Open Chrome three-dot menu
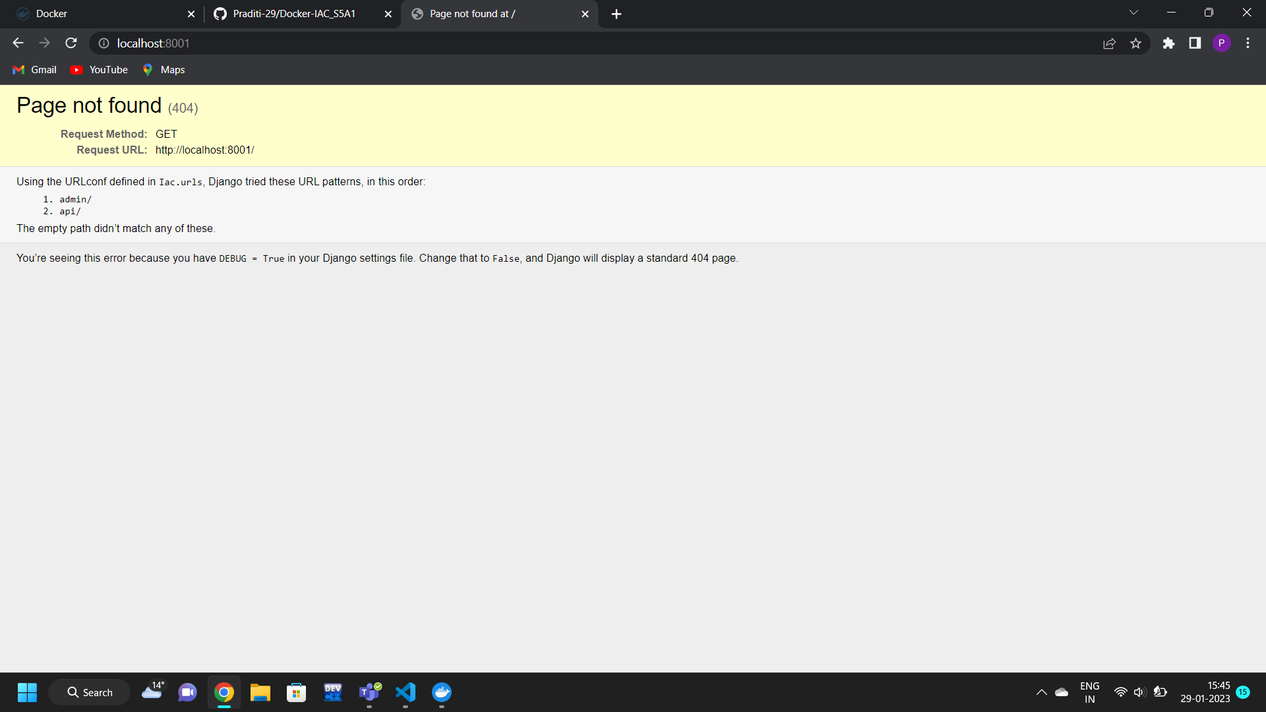Screen dimensions: 1266x712 point(1248,44)
